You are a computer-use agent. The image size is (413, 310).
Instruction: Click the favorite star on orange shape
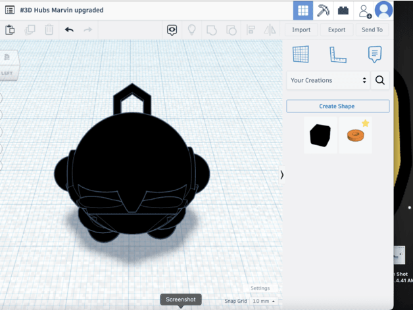click(x=366, y=123)
